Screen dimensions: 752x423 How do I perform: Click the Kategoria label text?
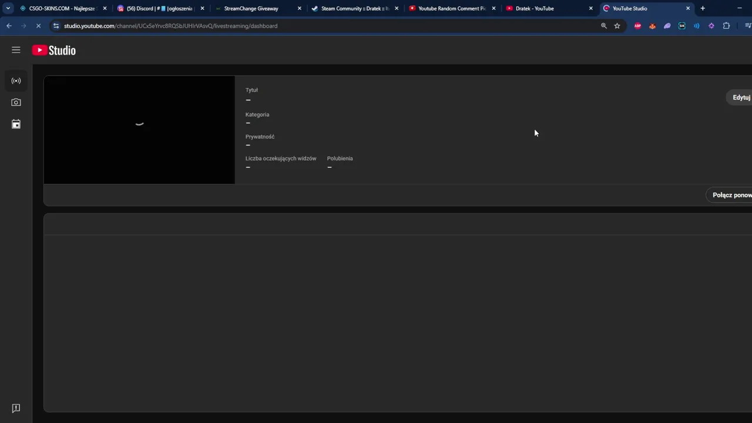(257, 115)
